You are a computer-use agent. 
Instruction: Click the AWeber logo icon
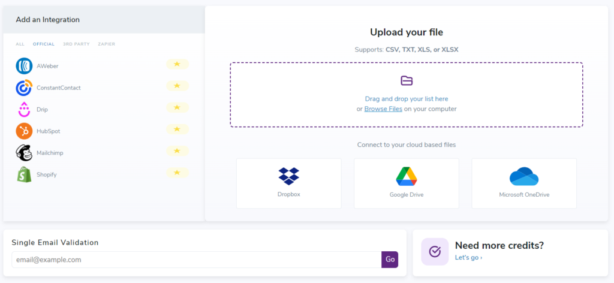(x=24, y=66)
